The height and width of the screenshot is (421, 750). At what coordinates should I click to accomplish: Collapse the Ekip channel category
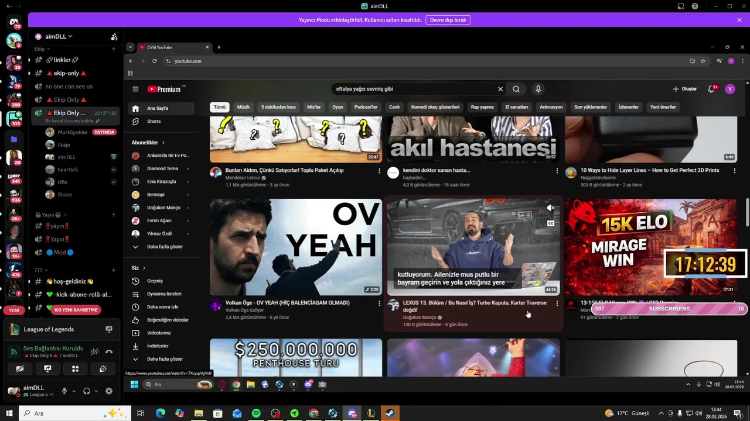42,49
